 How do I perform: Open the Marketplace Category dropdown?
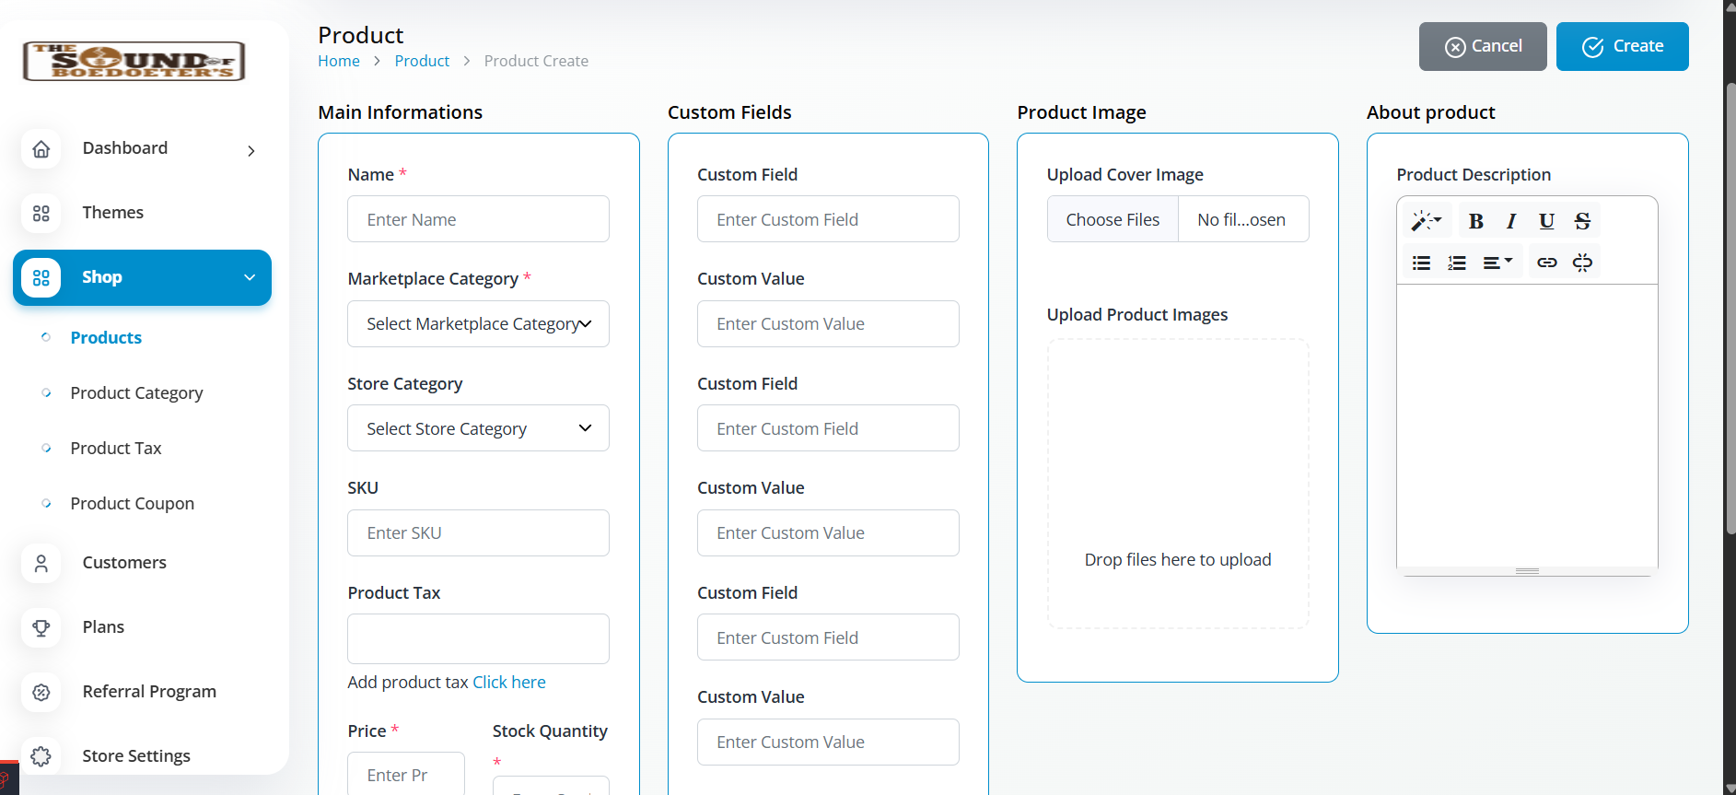478,323
